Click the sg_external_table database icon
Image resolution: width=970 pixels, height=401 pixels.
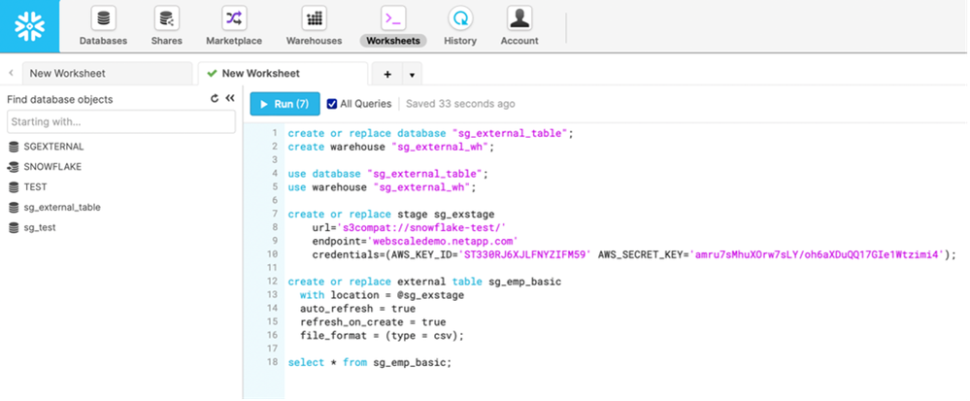[x=13, y=208]
